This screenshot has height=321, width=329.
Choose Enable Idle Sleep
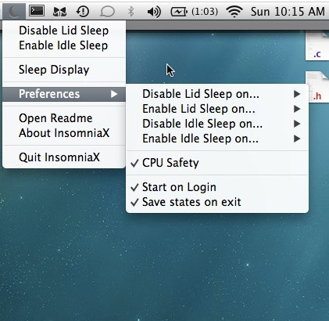[x=64, y=45]
